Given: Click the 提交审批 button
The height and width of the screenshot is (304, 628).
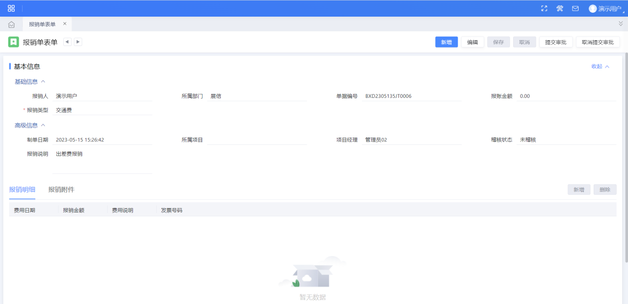Looking at the screenshot, I should click(556, 42).
